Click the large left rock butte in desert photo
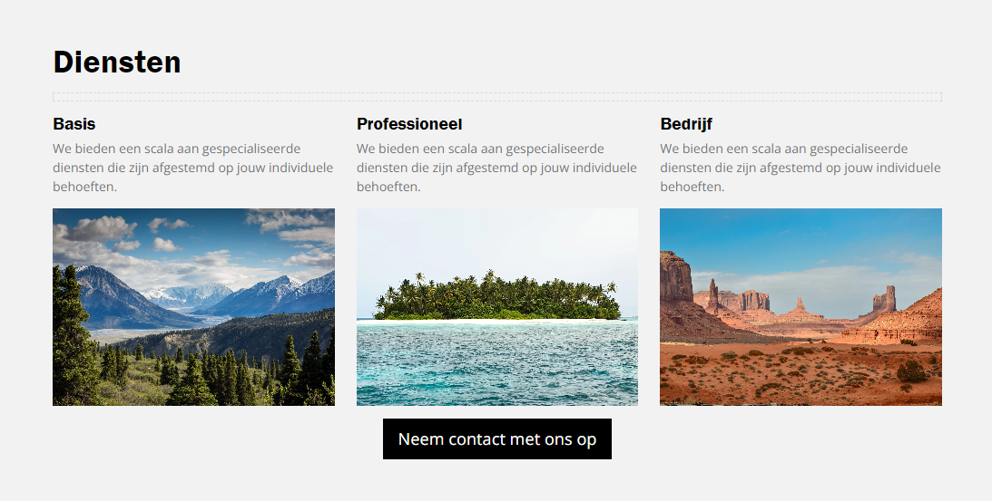 [x=675, y=278]
